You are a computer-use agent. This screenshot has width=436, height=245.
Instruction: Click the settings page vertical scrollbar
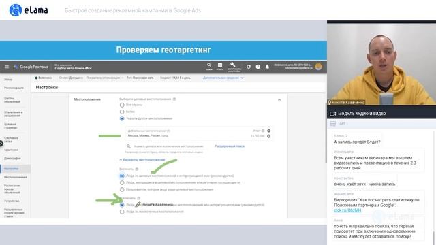[x=326, y=133]
